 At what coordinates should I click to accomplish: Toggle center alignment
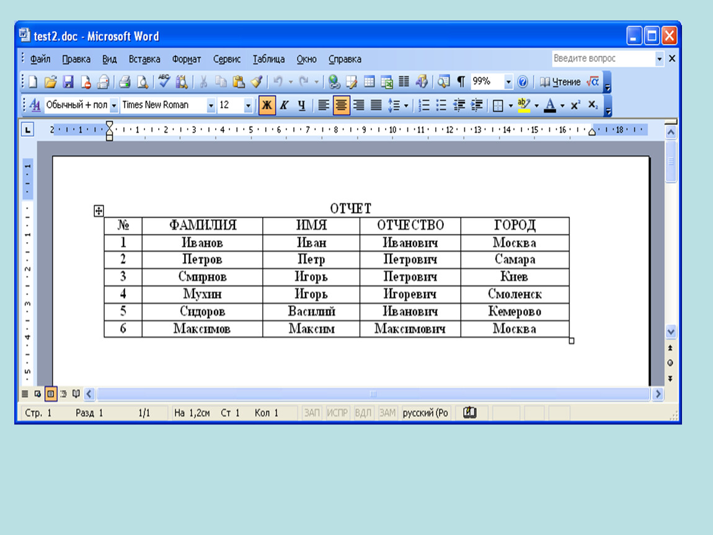pyautogui.click(x=341, y=105)
